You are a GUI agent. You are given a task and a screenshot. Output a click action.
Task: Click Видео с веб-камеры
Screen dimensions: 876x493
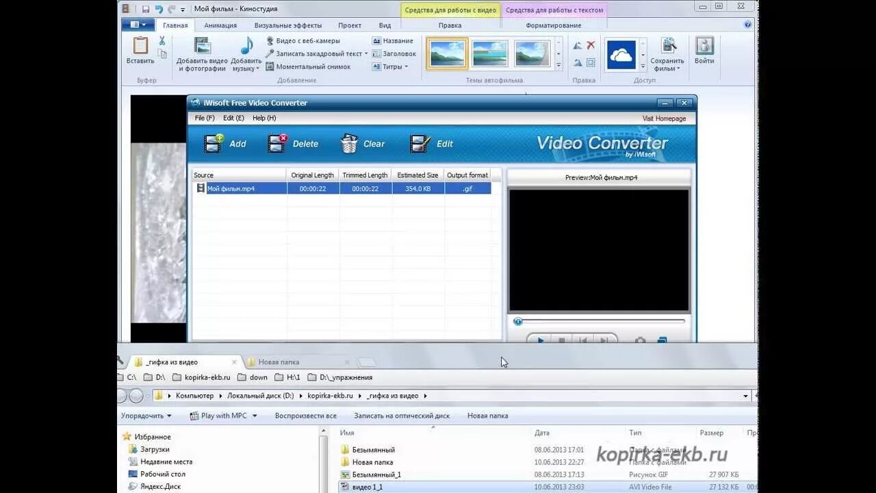[303, 41]
